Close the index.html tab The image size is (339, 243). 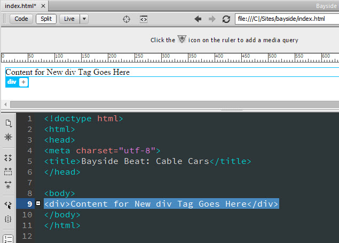coord(43,6)
